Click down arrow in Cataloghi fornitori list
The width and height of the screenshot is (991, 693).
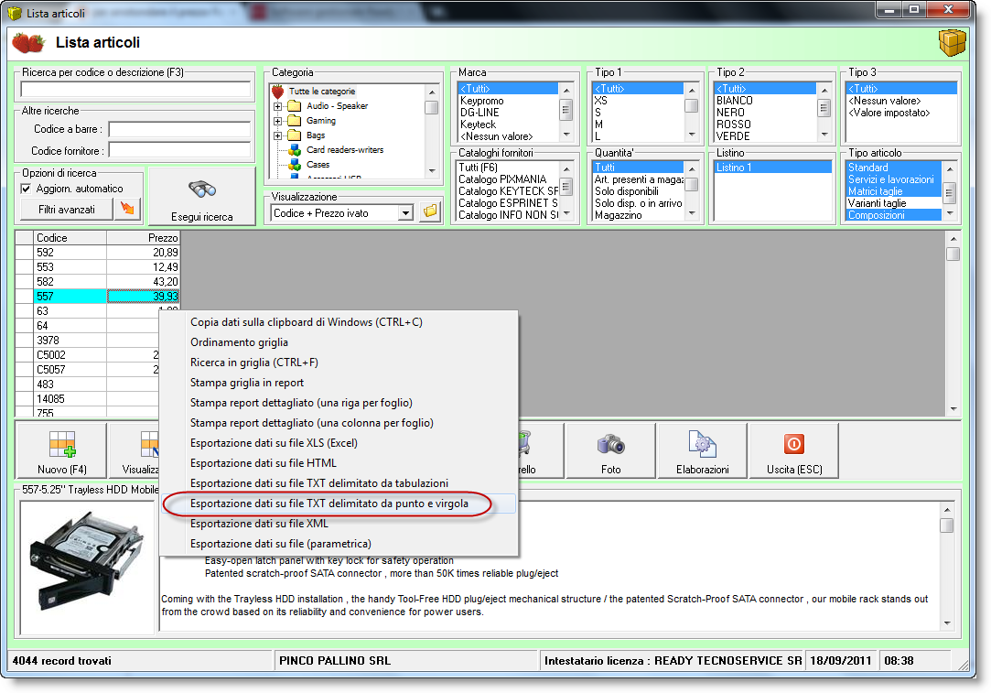pyautogui.click(x=566, y=213)
